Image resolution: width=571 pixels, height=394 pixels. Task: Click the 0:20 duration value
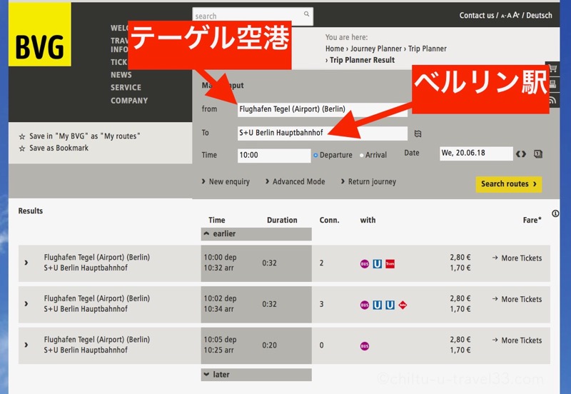(x=270, y=345)
